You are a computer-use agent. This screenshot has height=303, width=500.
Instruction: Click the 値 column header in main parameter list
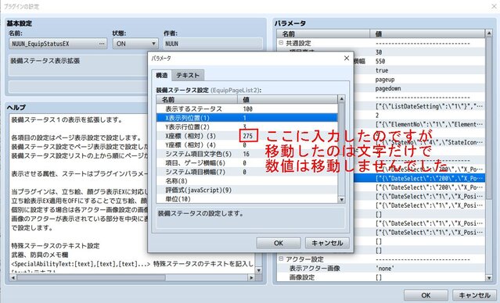coord(427,34)
